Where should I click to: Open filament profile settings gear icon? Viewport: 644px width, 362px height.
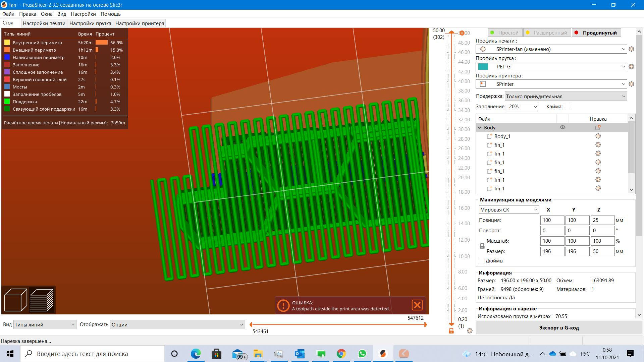(631, 67)
